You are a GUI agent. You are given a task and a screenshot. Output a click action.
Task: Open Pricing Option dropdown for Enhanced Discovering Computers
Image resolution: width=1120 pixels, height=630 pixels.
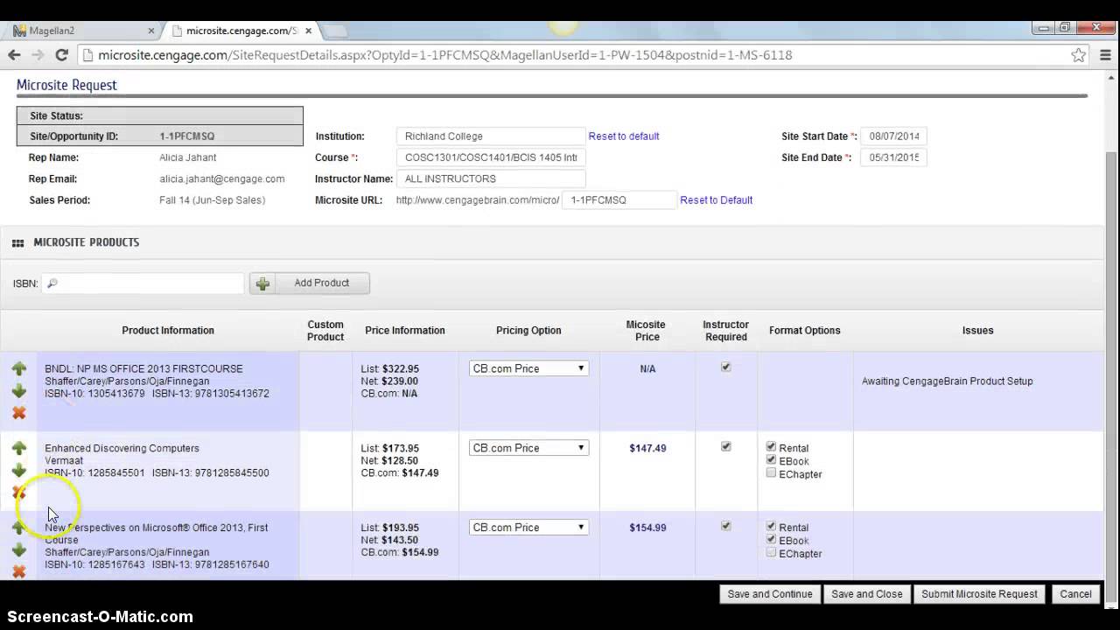click(x=528, y=449)
